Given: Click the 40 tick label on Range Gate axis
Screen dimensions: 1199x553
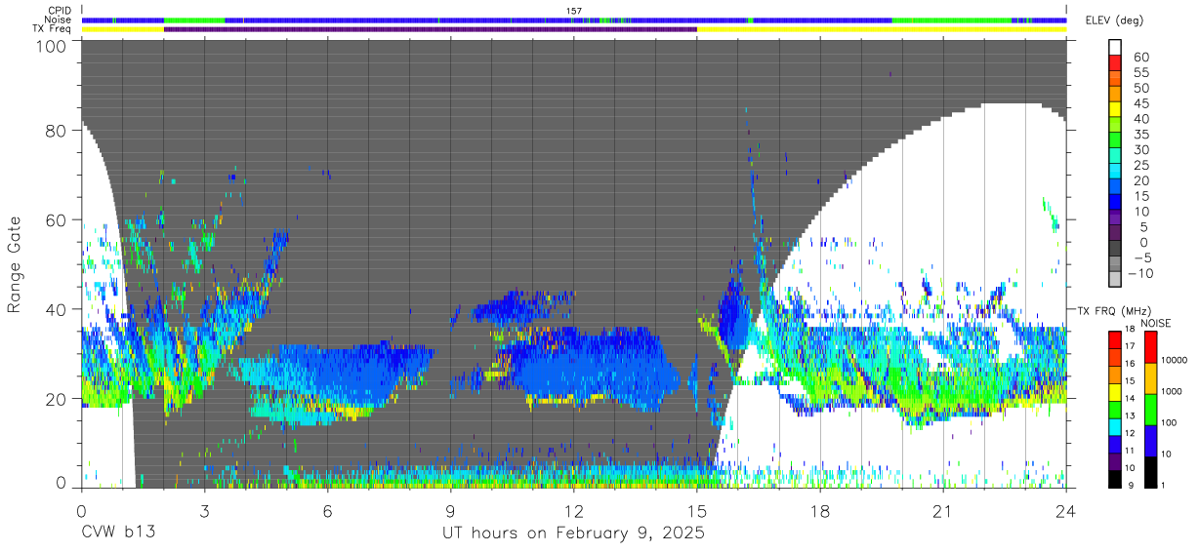Looking at the screenshot, I should tap(58, 309).
